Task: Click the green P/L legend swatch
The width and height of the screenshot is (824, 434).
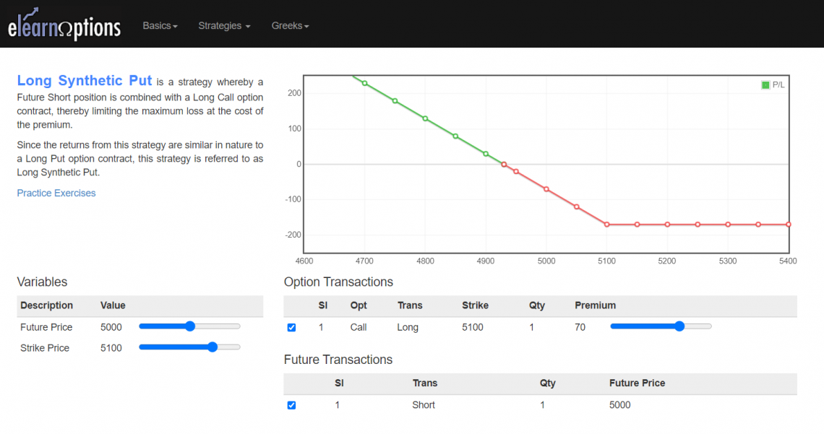Action: click(x=765, y=85)
